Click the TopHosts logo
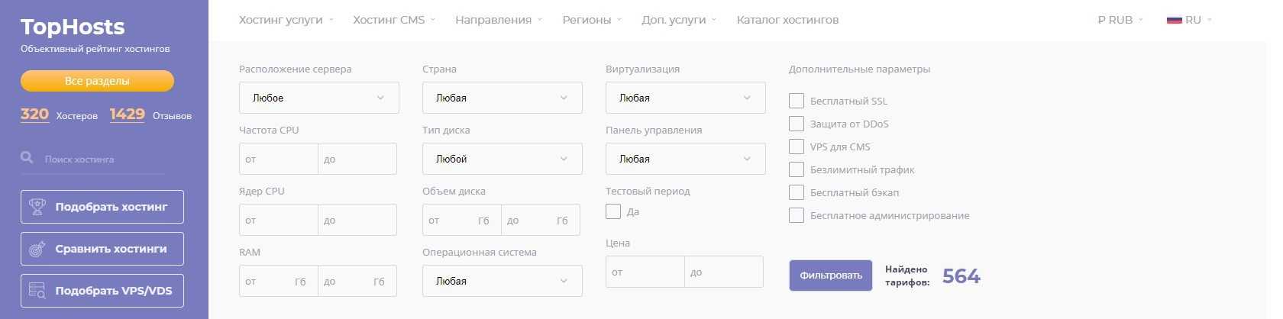Image resolution: width=1283 pixels, height=319 pixels. point(73,27)
